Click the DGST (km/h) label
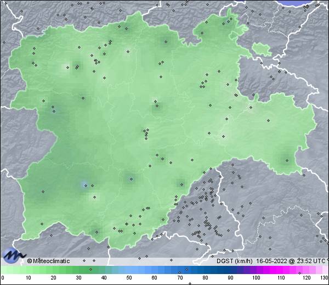 click(x=235, y=261)
